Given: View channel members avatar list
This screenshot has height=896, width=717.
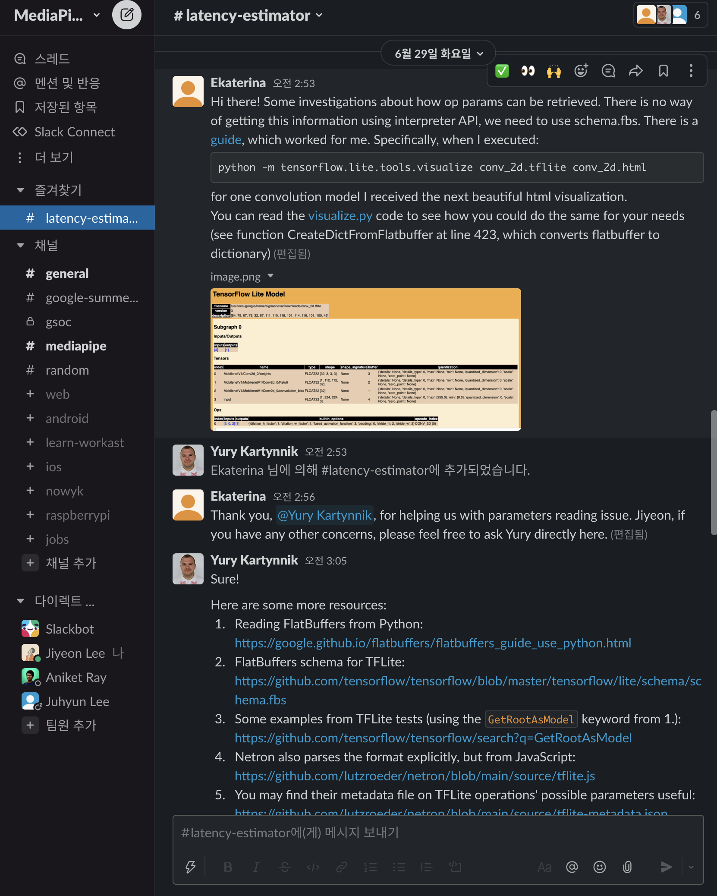Looking at the screenshot, I should click(x=670, y=15).
